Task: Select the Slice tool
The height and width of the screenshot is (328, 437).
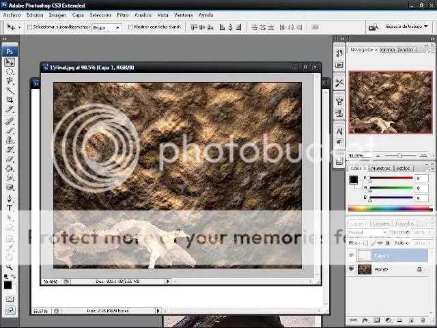Action: pos(10,109)
